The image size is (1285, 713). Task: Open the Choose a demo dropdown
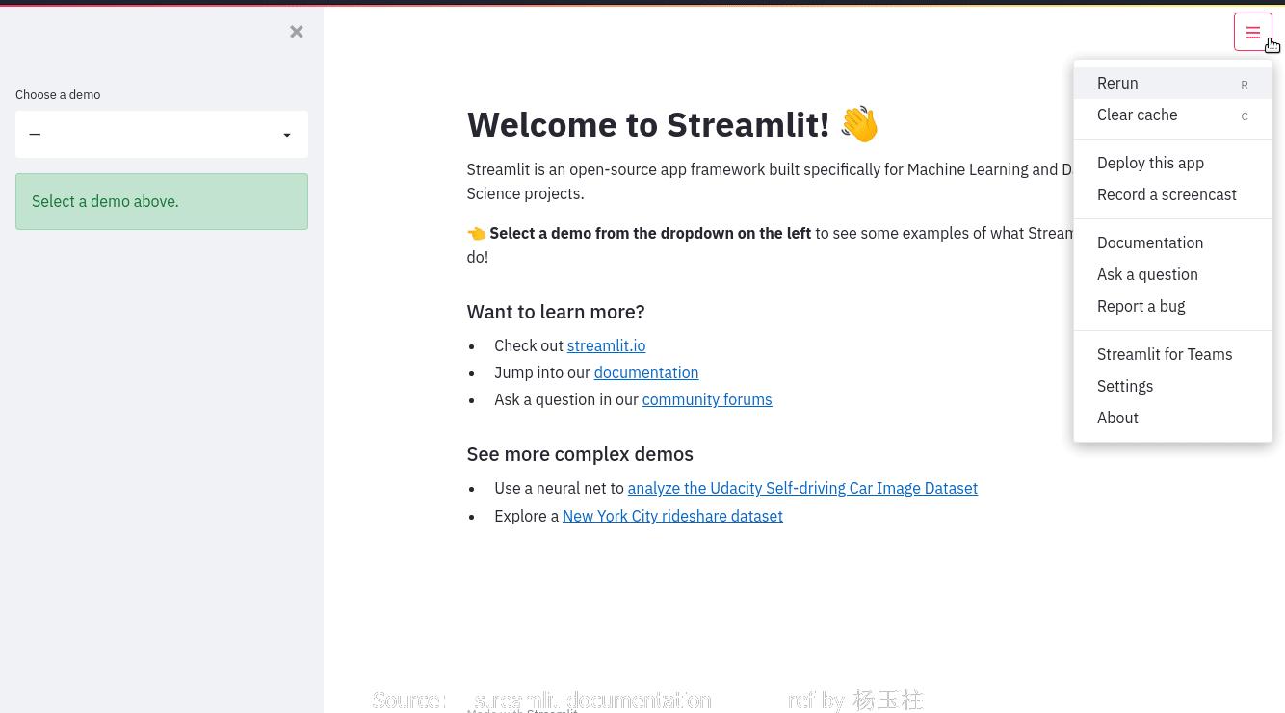(161, 134)
